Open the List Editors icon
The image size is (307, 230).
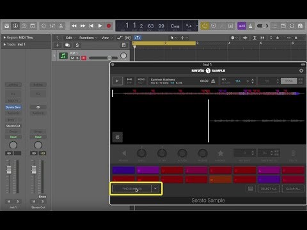click(x=274, y=26)
